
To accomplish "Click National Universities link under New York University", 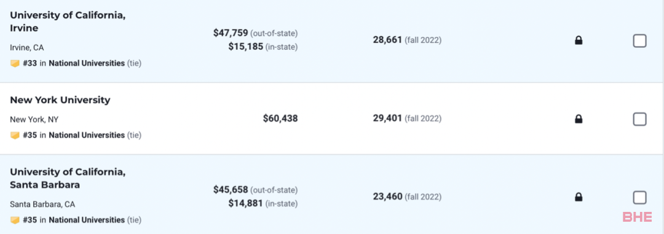I will tap(87, 135).
